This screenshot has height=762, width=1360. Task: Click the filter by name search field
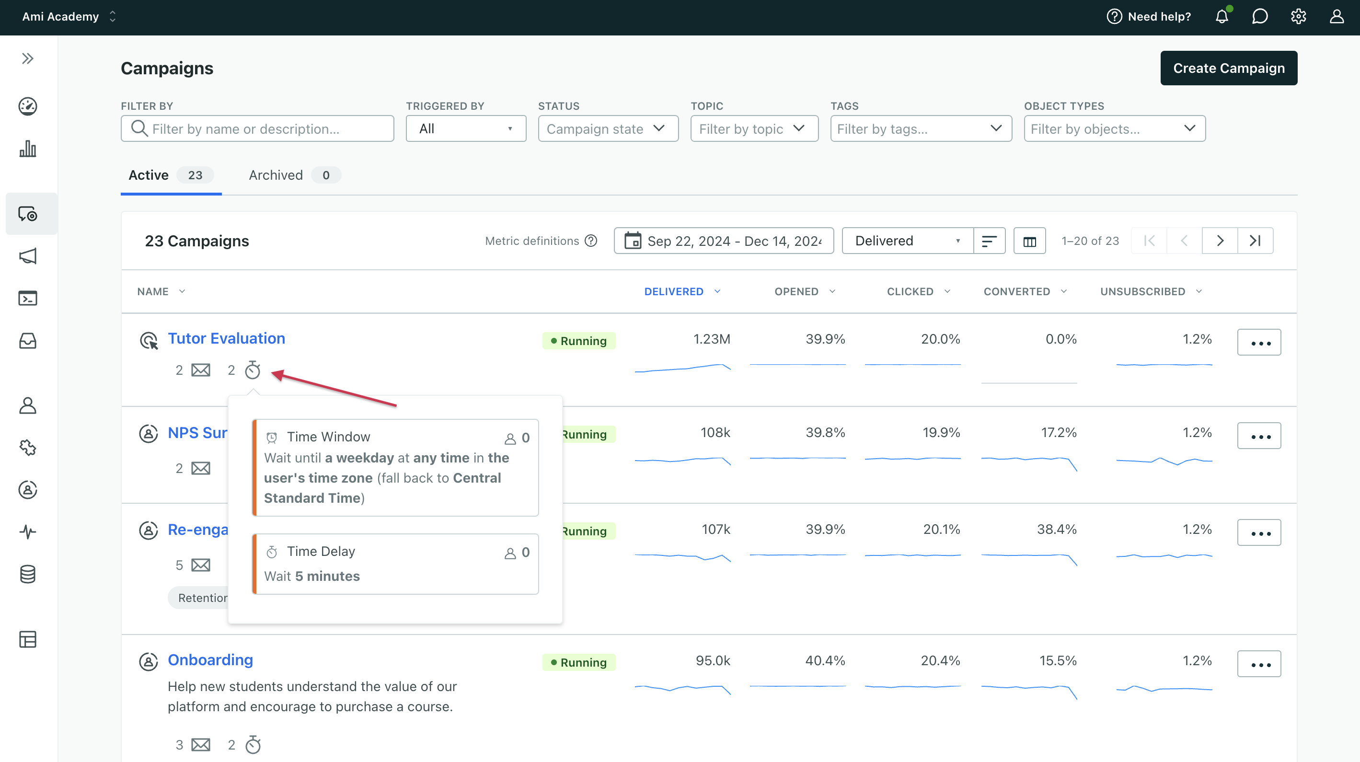pos(257,129)
